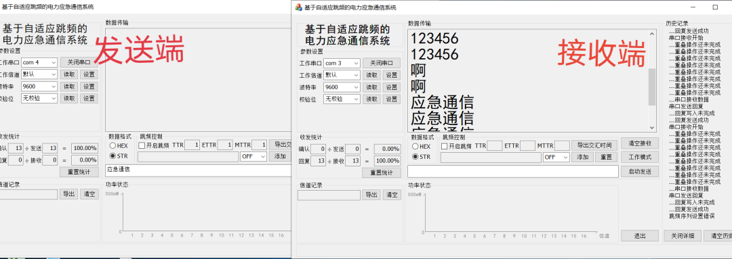Screen dimensions: 732x259
Task: Click 设置 beside receiver 校验位
Action: tap(392, 99)
